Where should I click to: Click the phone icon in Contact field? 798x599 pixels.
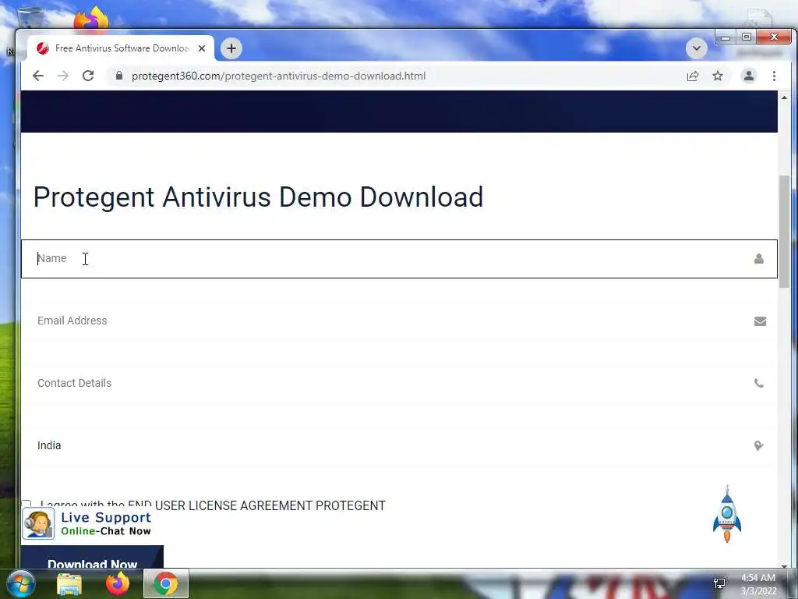pyautogui.click(x=759, y=384)
